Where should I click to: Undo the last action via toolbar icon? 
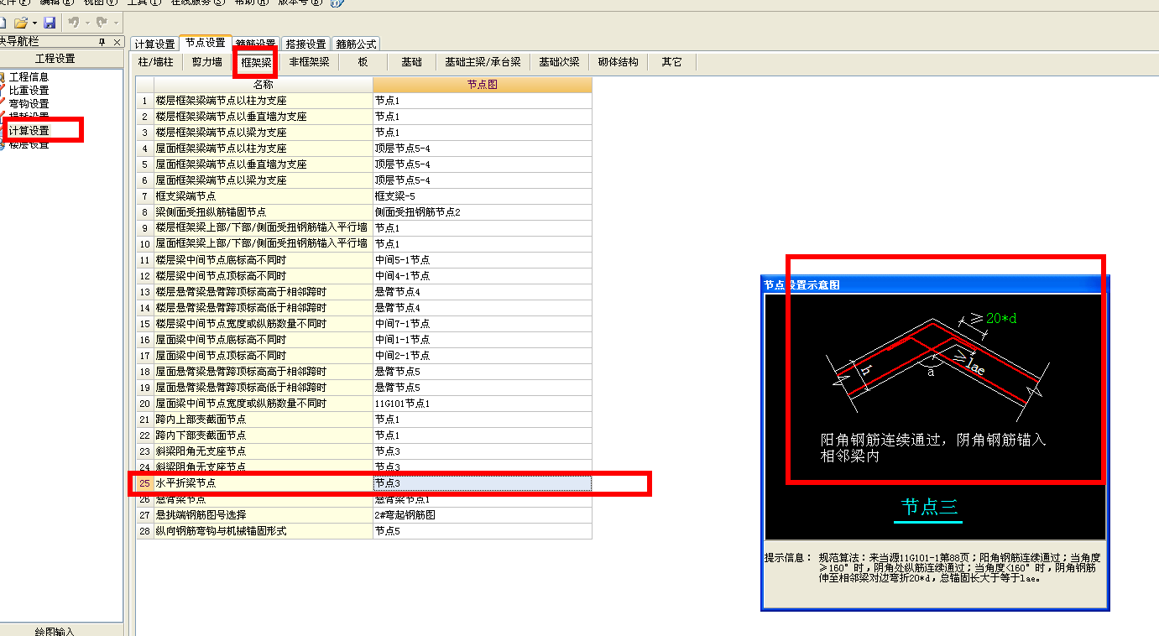click(x=73, y=22)
